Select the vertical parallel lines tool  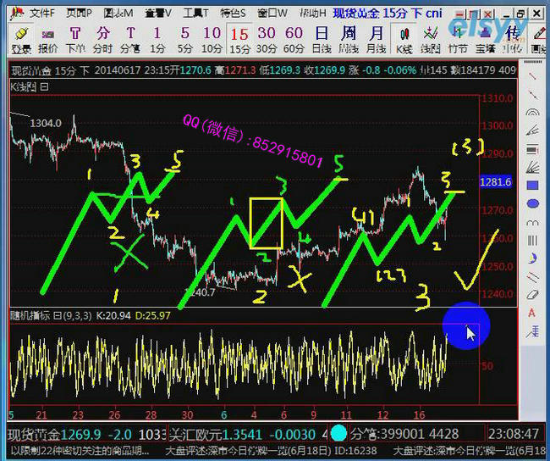(533, 241)
